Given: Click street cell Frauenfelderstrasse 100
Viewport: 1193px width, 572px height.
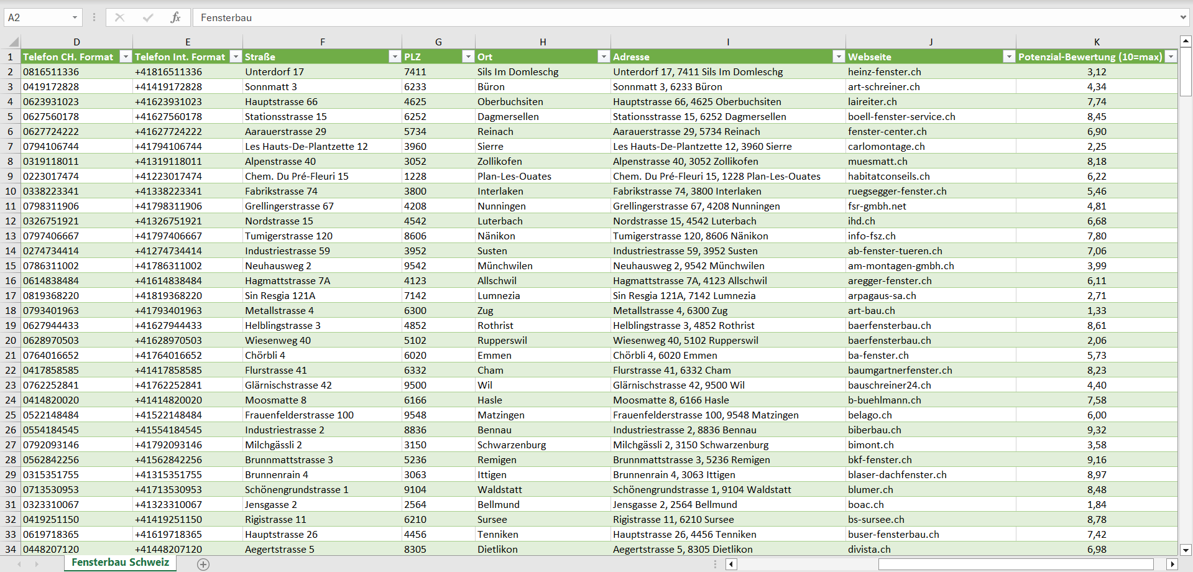Looking at the screenshot, I should click(322, 415).
